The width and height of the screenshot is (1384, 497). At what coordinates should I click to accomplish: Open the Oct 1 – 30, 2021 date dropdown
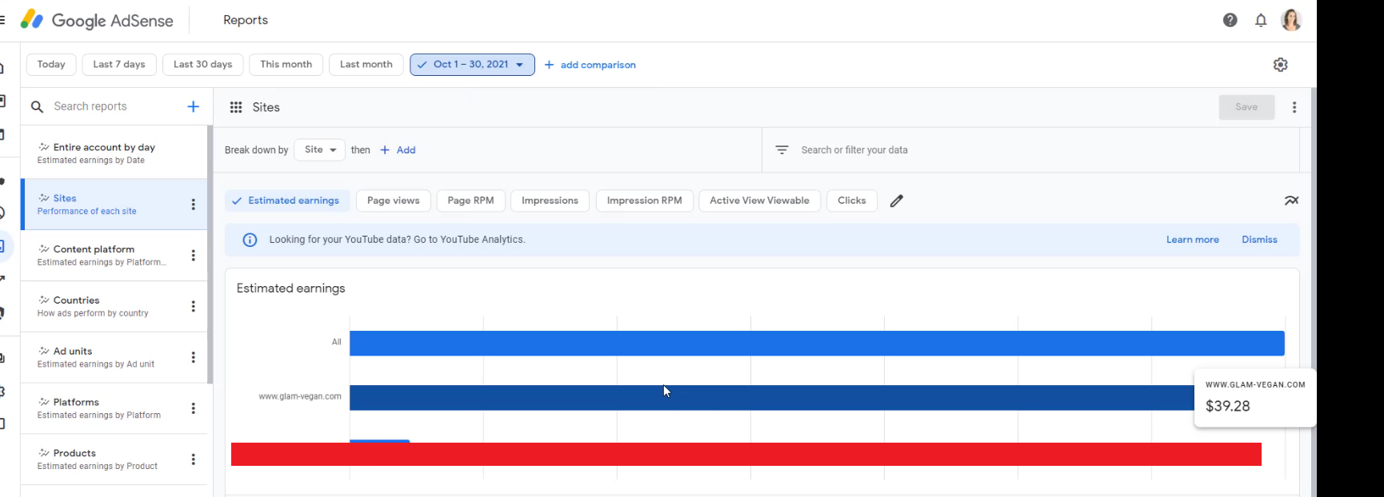[472, 65]
